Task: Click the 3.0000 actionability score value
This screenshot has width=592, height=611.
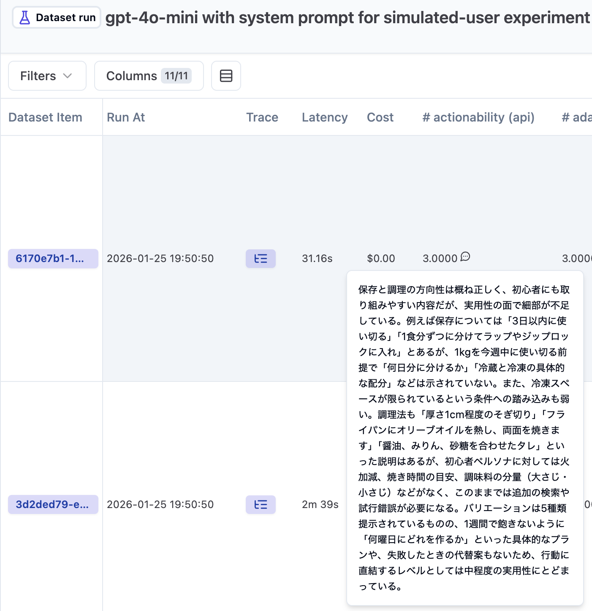Action: [440, 258]
